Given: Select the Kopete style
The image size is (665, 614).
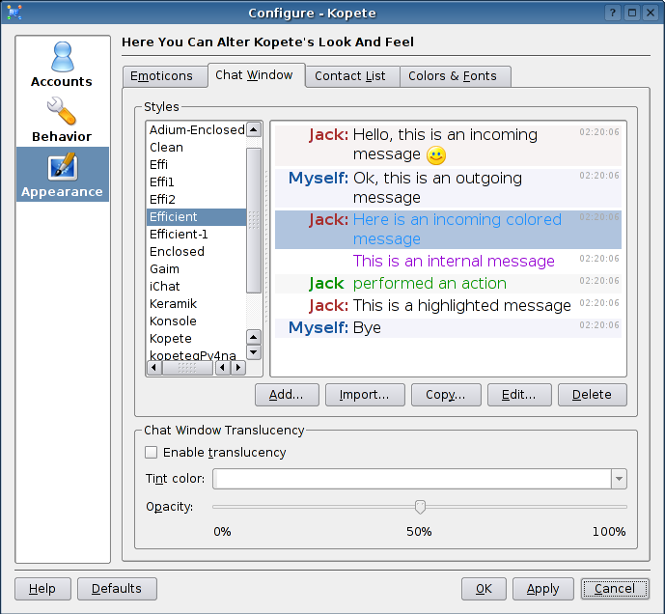Looking at the screenshot, I should pyautogui.click(x=196, y=339).
